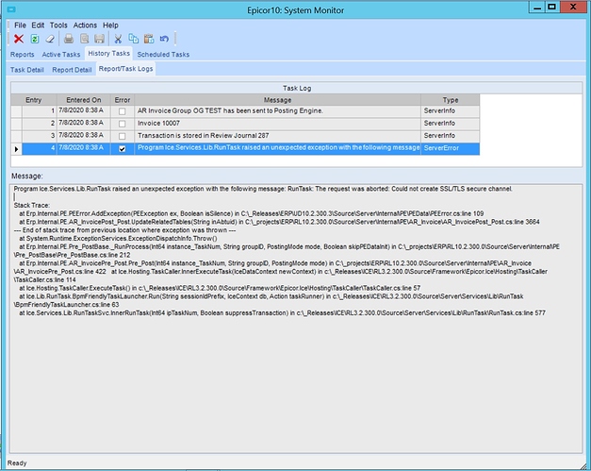Open the Tools menu

point(58,25)
